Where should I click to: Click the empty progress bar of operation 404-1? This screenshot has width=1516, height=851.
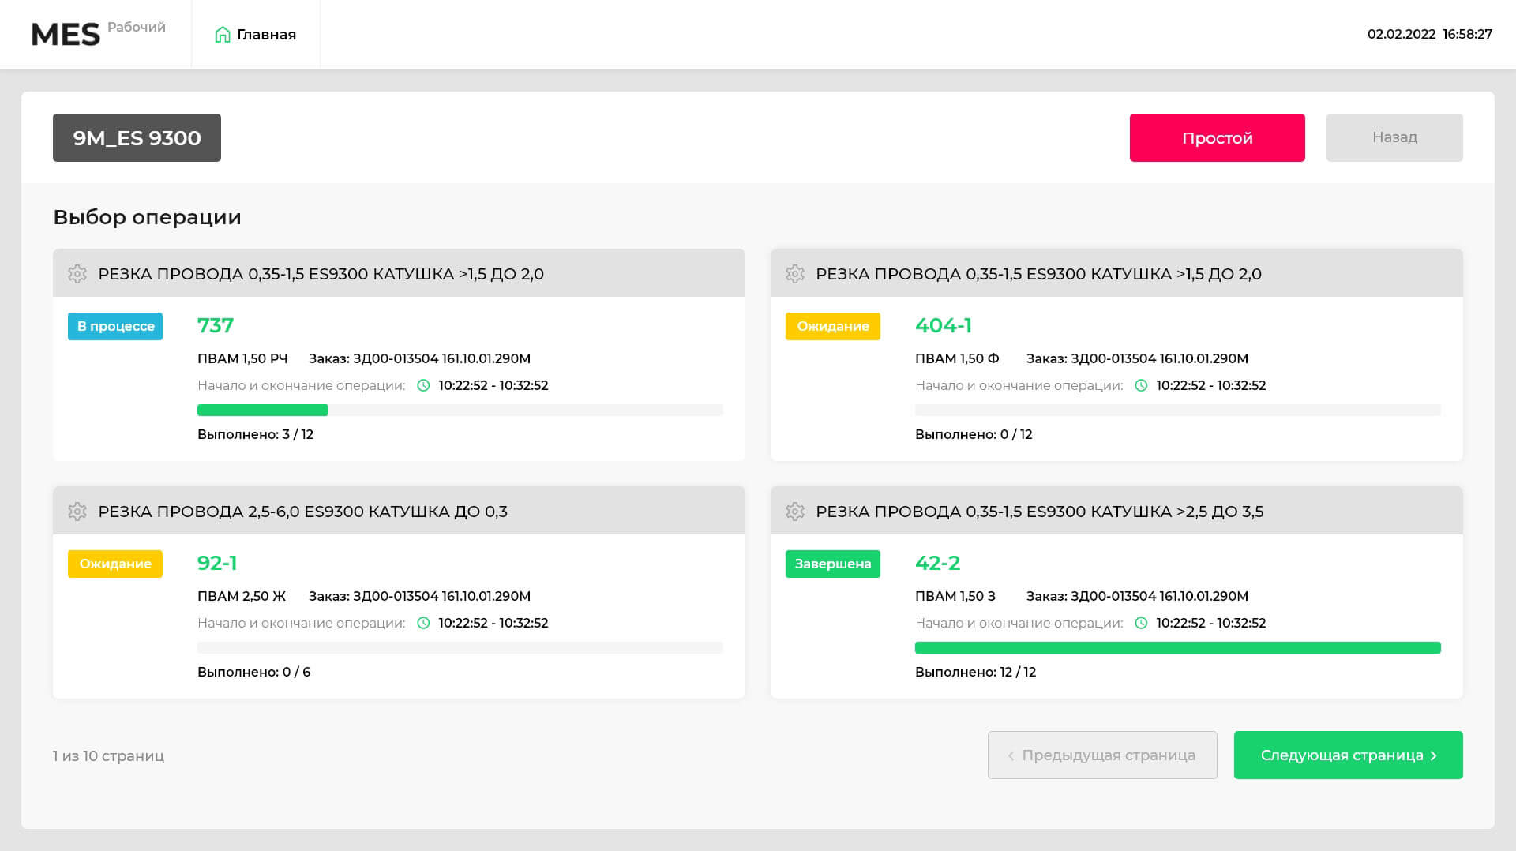1178,410
